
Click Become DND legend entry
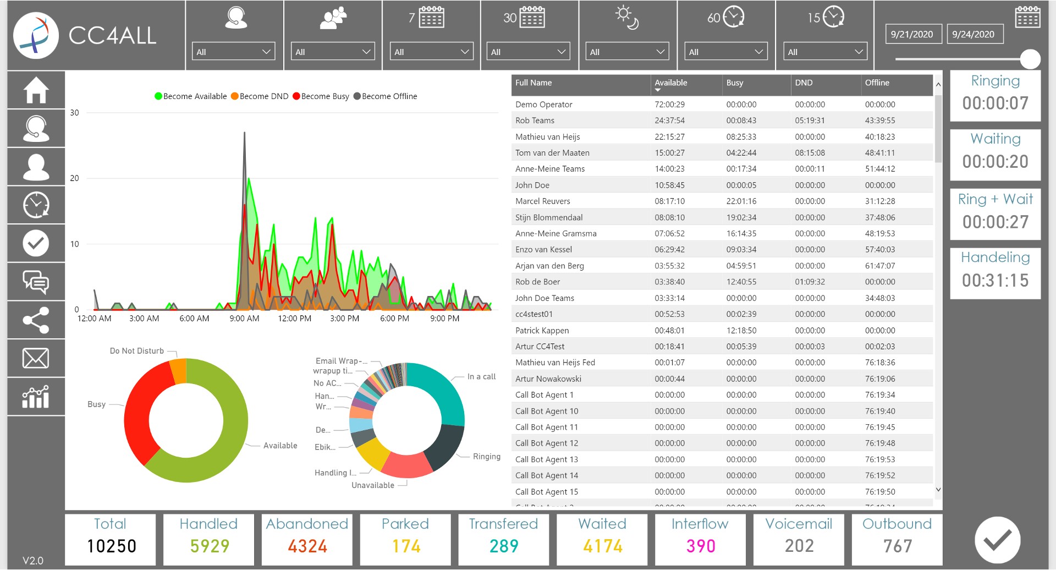click(260, 96)
